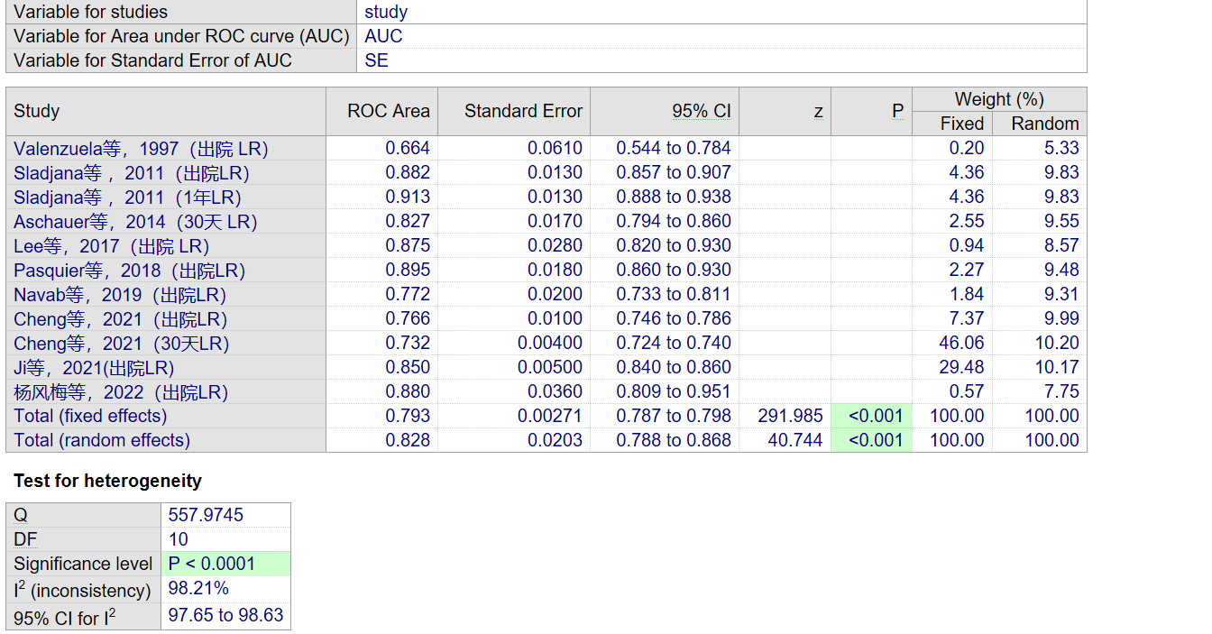Click the Total (fixed effects) row label
The image size is (1212, 634).
pos(90,416)
